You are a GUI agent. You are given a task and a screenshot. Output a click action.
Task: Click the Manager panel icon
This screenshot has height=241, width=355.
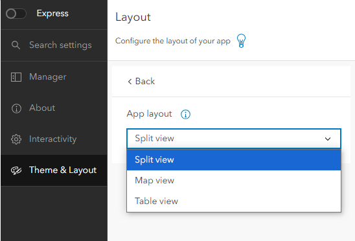coord(16,77)
